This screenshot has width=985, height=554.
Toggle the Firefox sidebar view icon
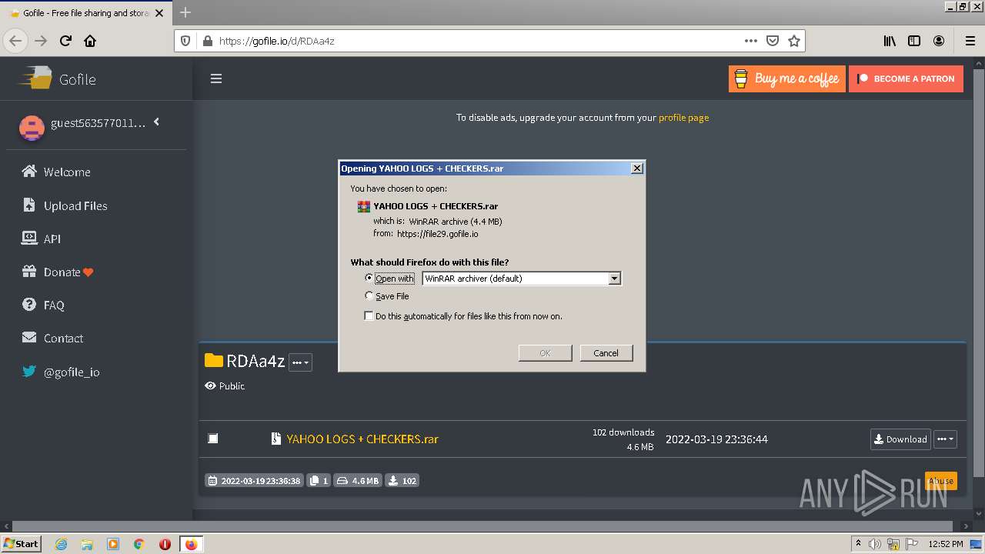[x=914, y=41]
